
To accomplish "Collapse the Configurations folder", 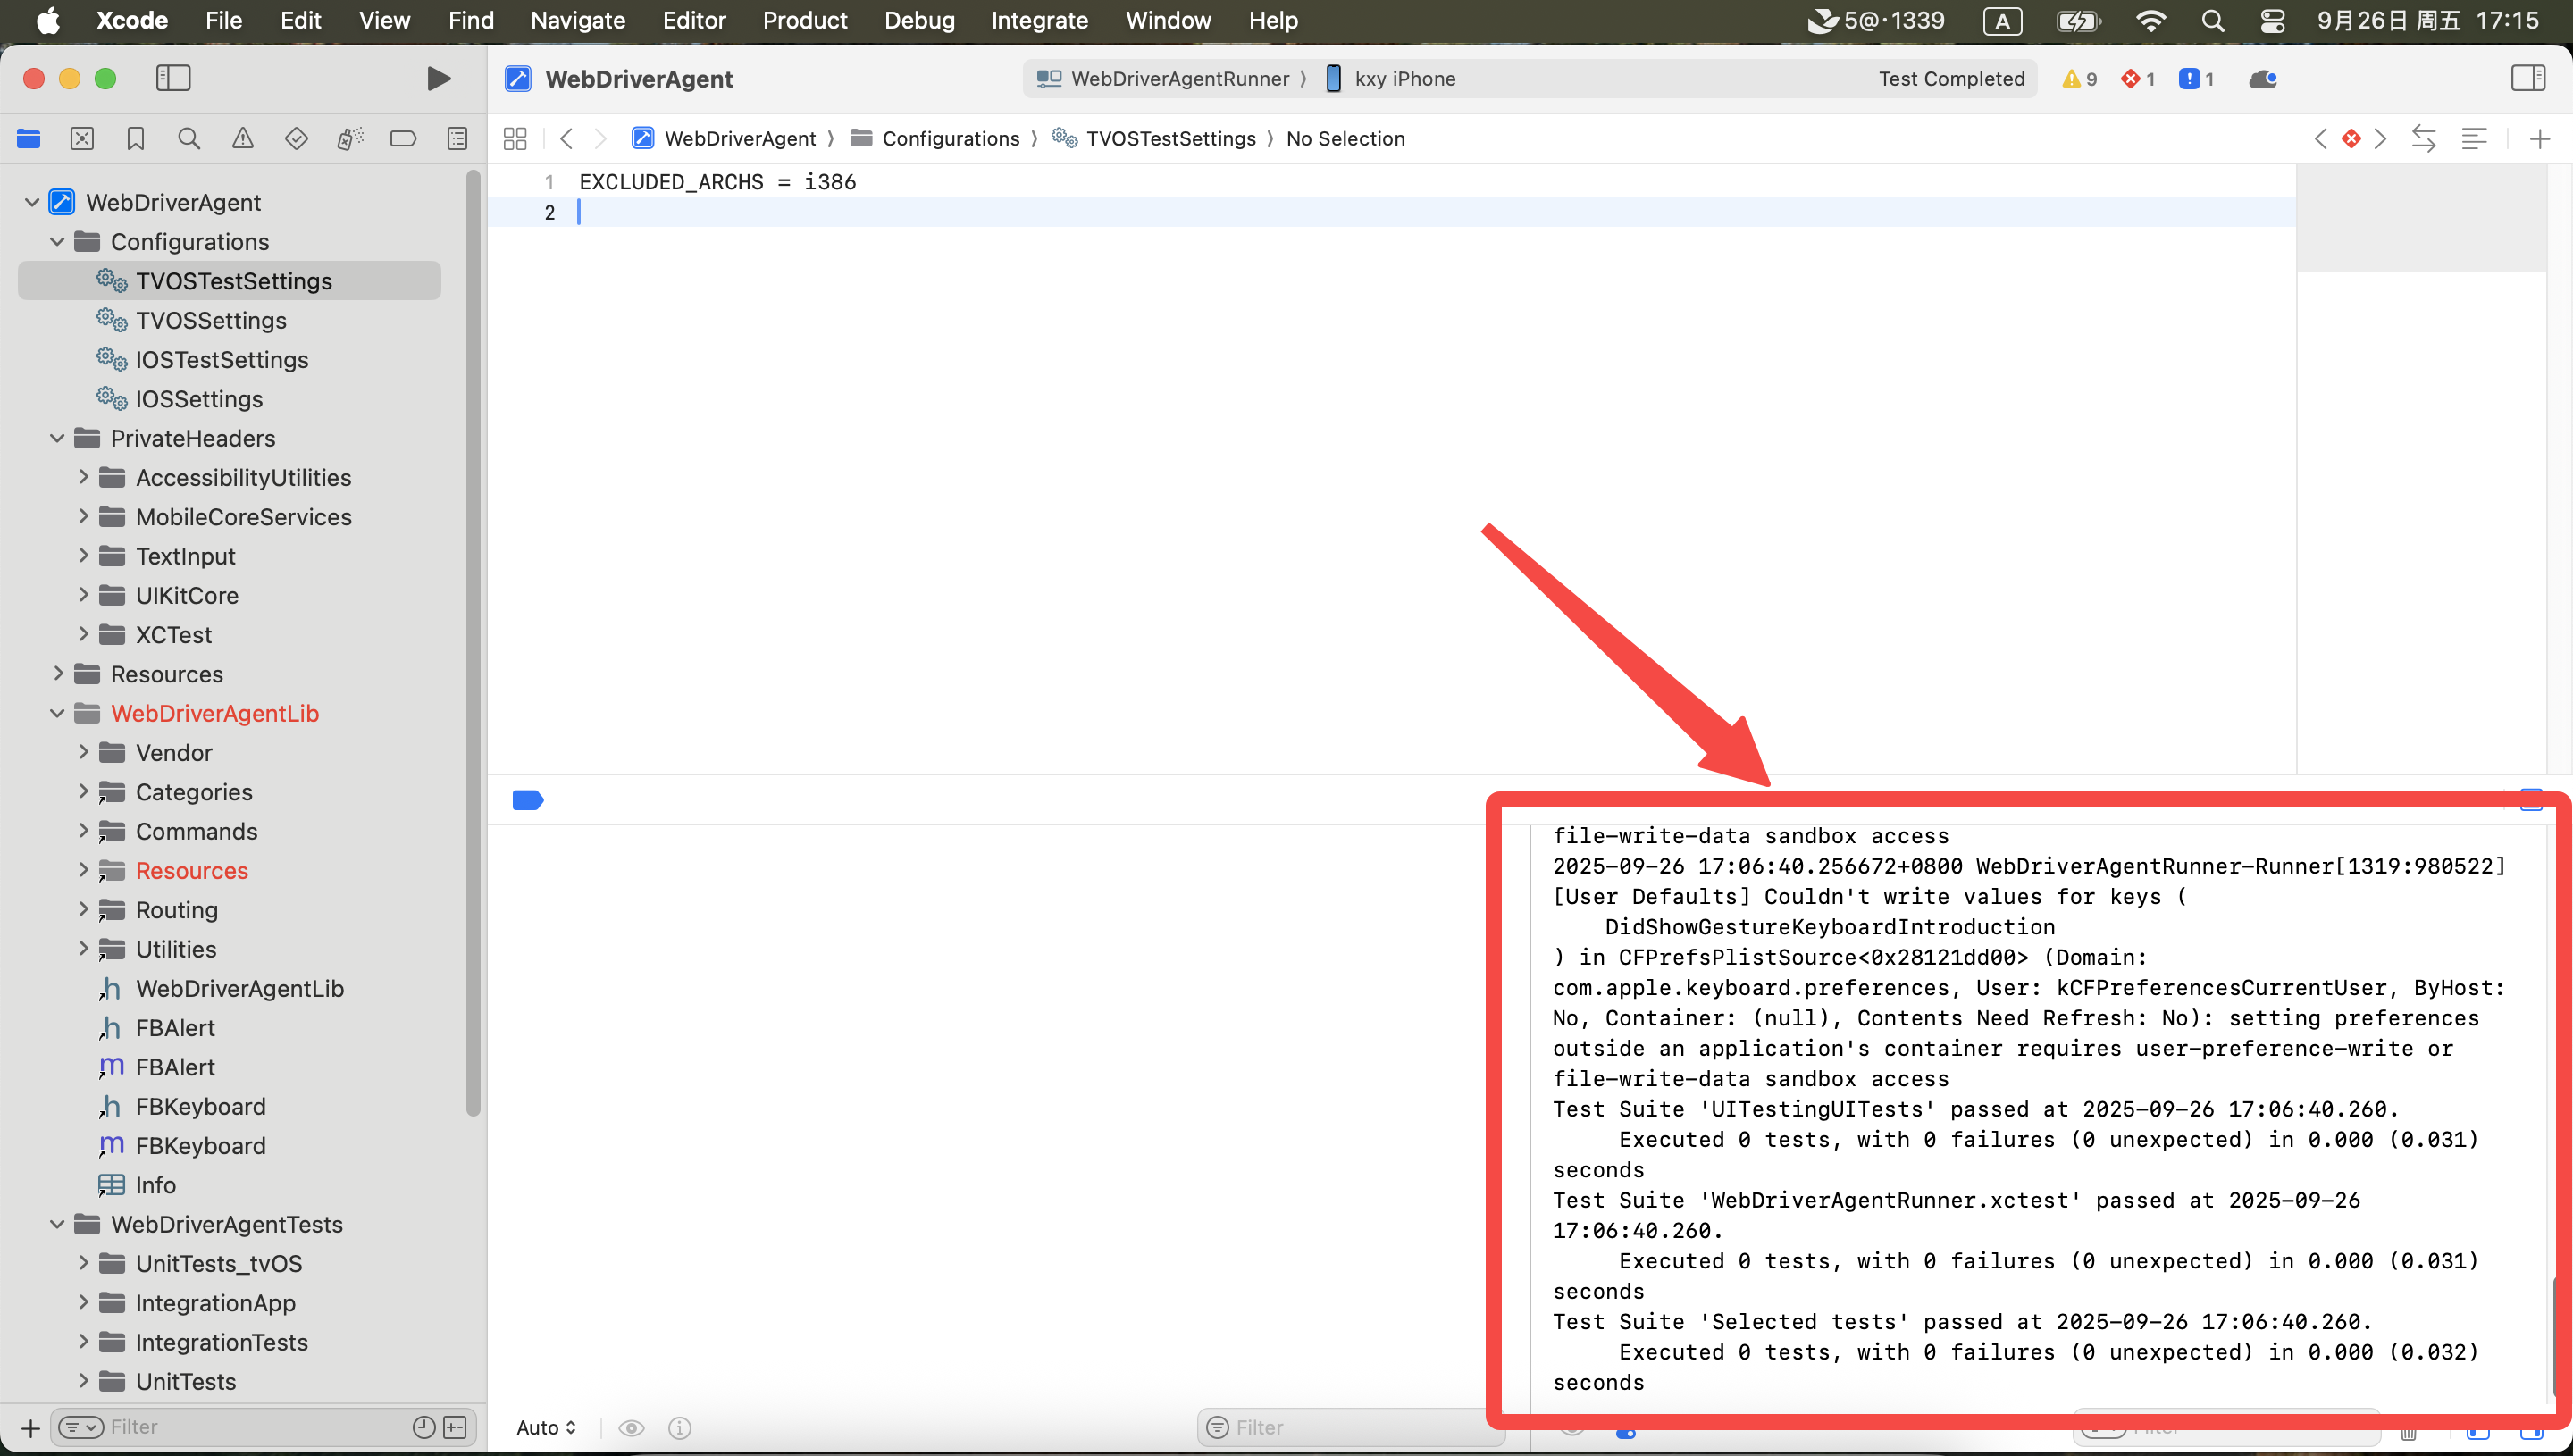I will coord(57,242).
